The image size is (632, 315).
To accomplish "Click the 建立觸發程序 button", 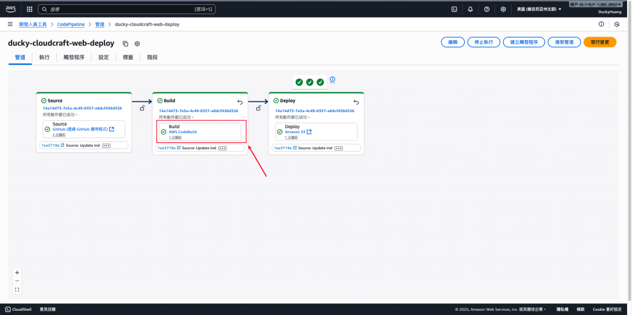I will pos(524,42).
